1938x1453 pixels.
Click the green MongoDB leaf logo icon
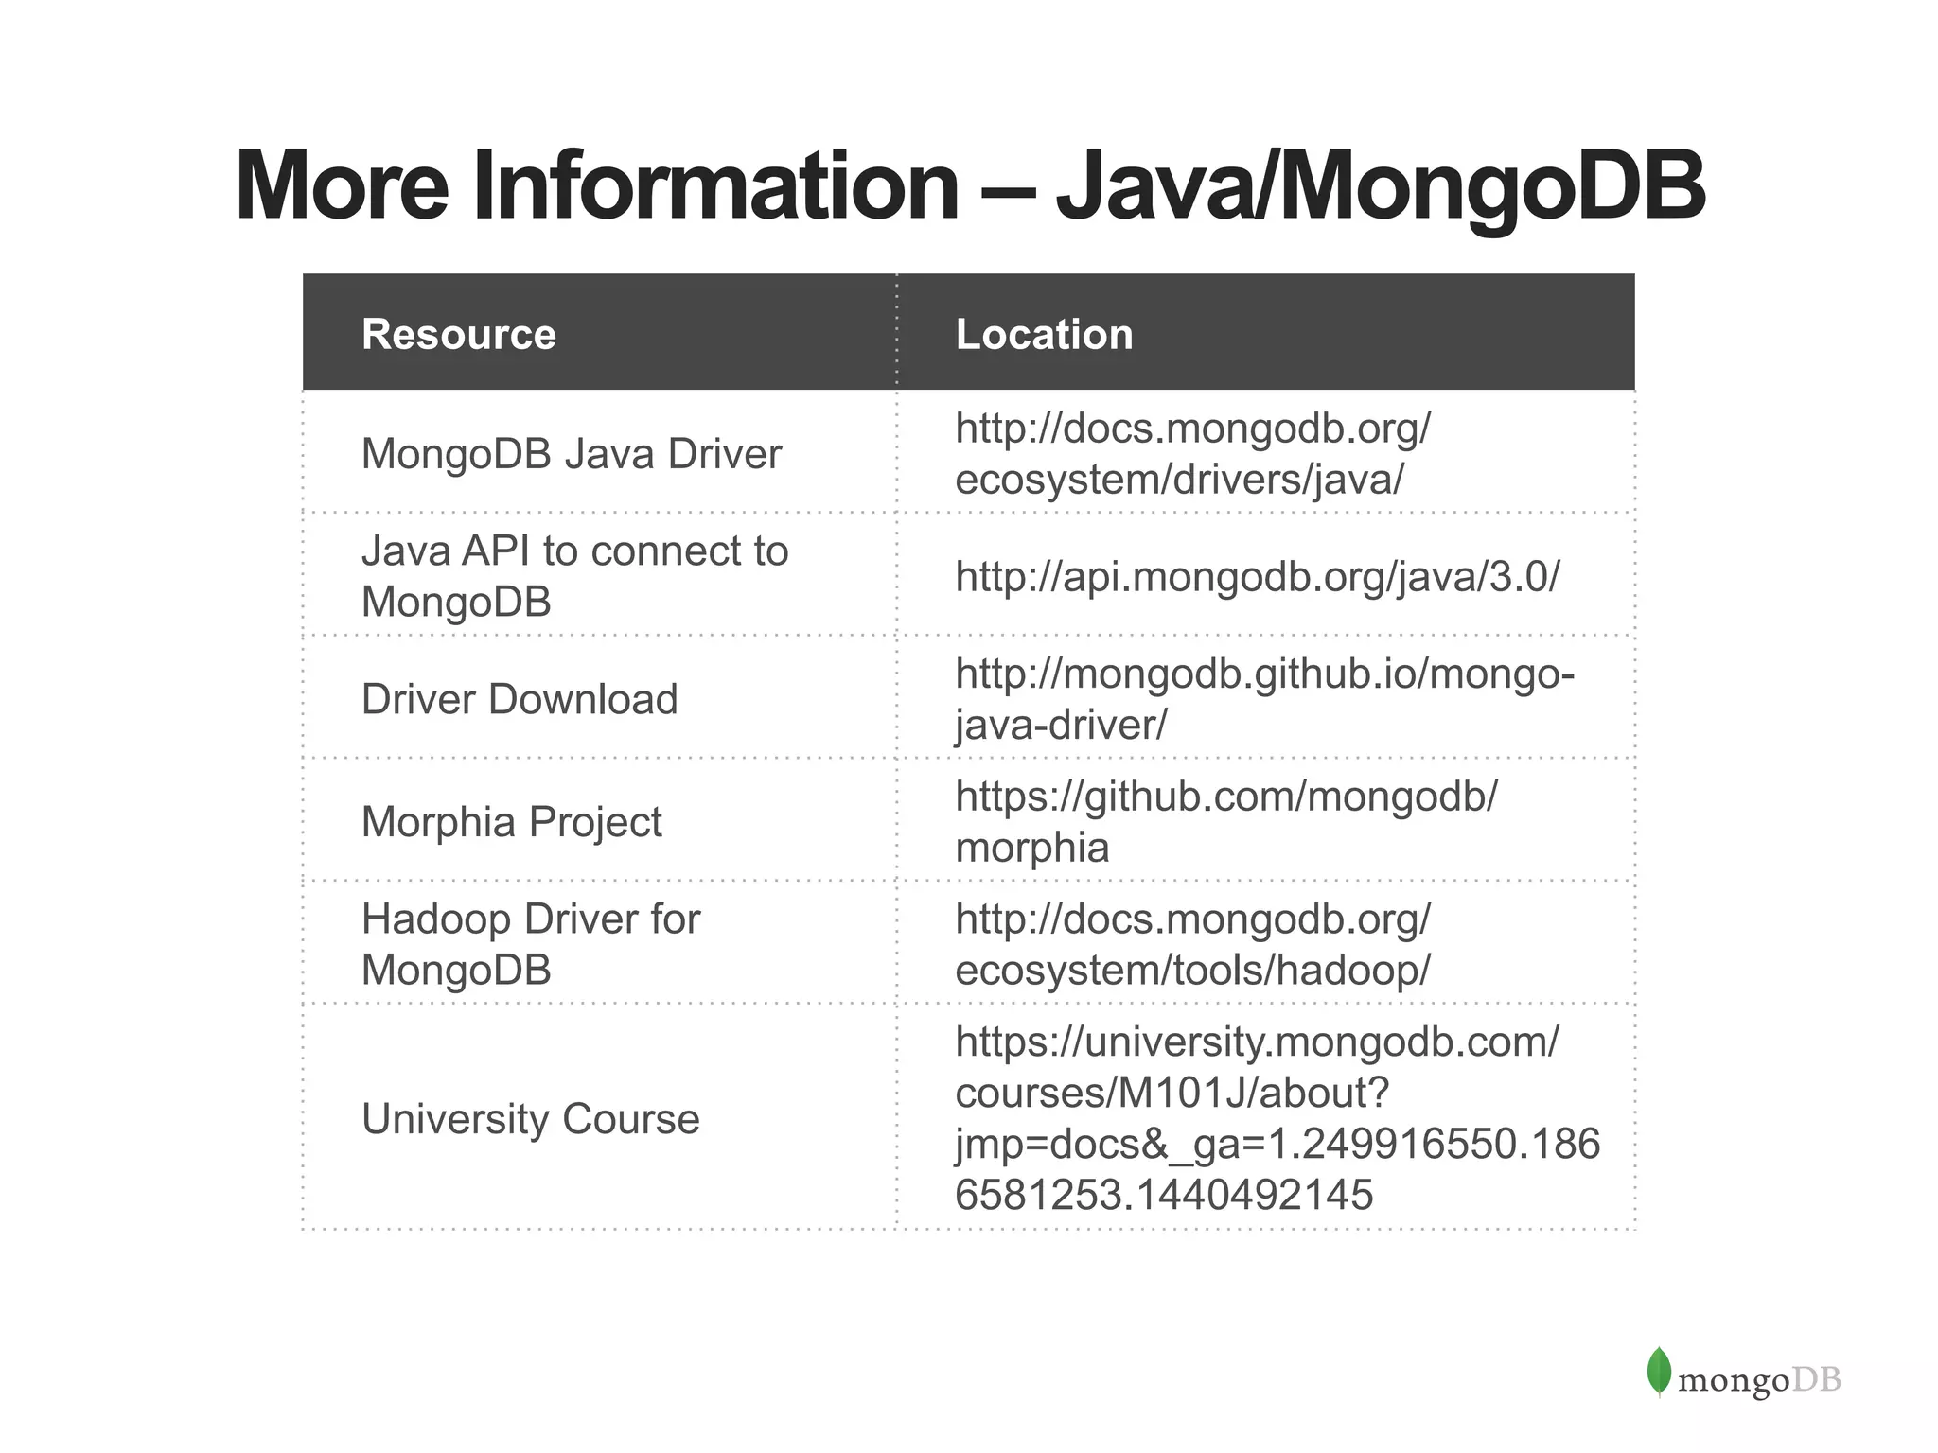pos(1659,1372)
